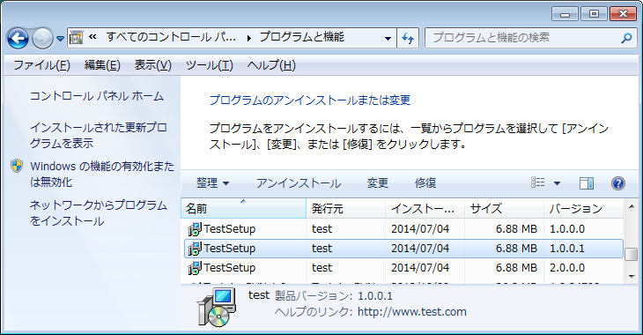This screenshot has height=335, width=643.
Task: Select すべてのコントロール パ... breadcrumb
Action: pos(171,37)
